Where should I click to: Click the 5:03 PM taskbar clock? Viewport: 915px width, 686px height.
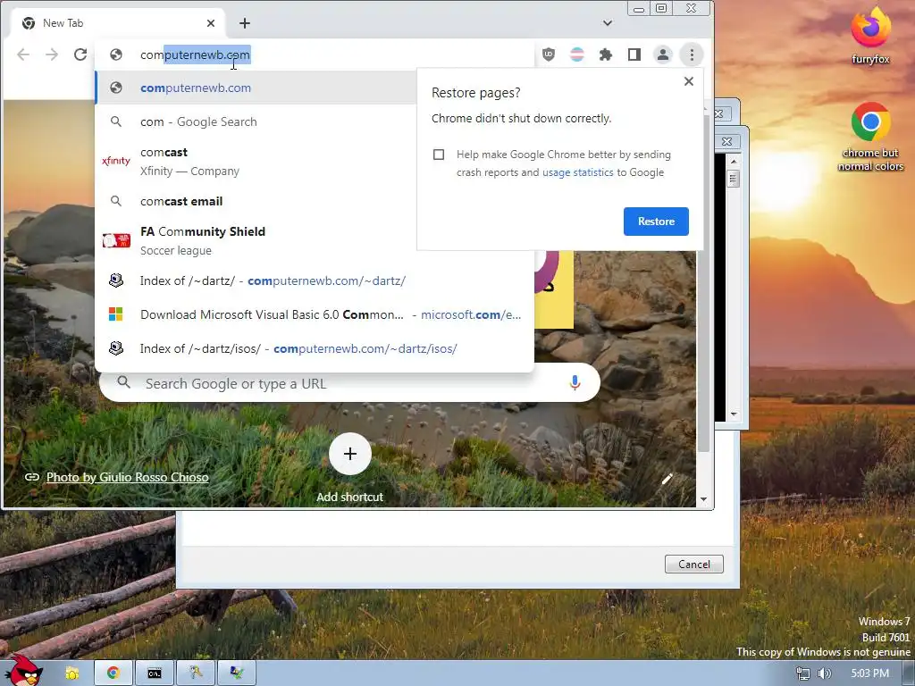[x=870, y=673]
